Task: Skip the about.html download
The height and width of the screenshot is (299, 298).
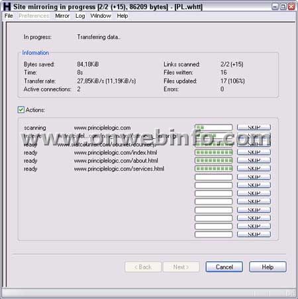Action: click(254, 160)
